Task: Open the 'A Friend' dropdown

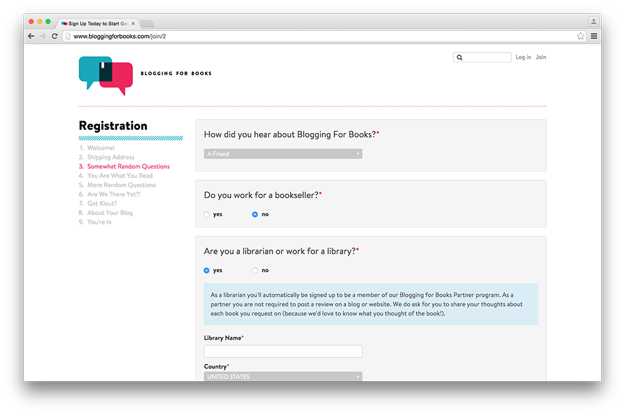Action: click(282, 154)
